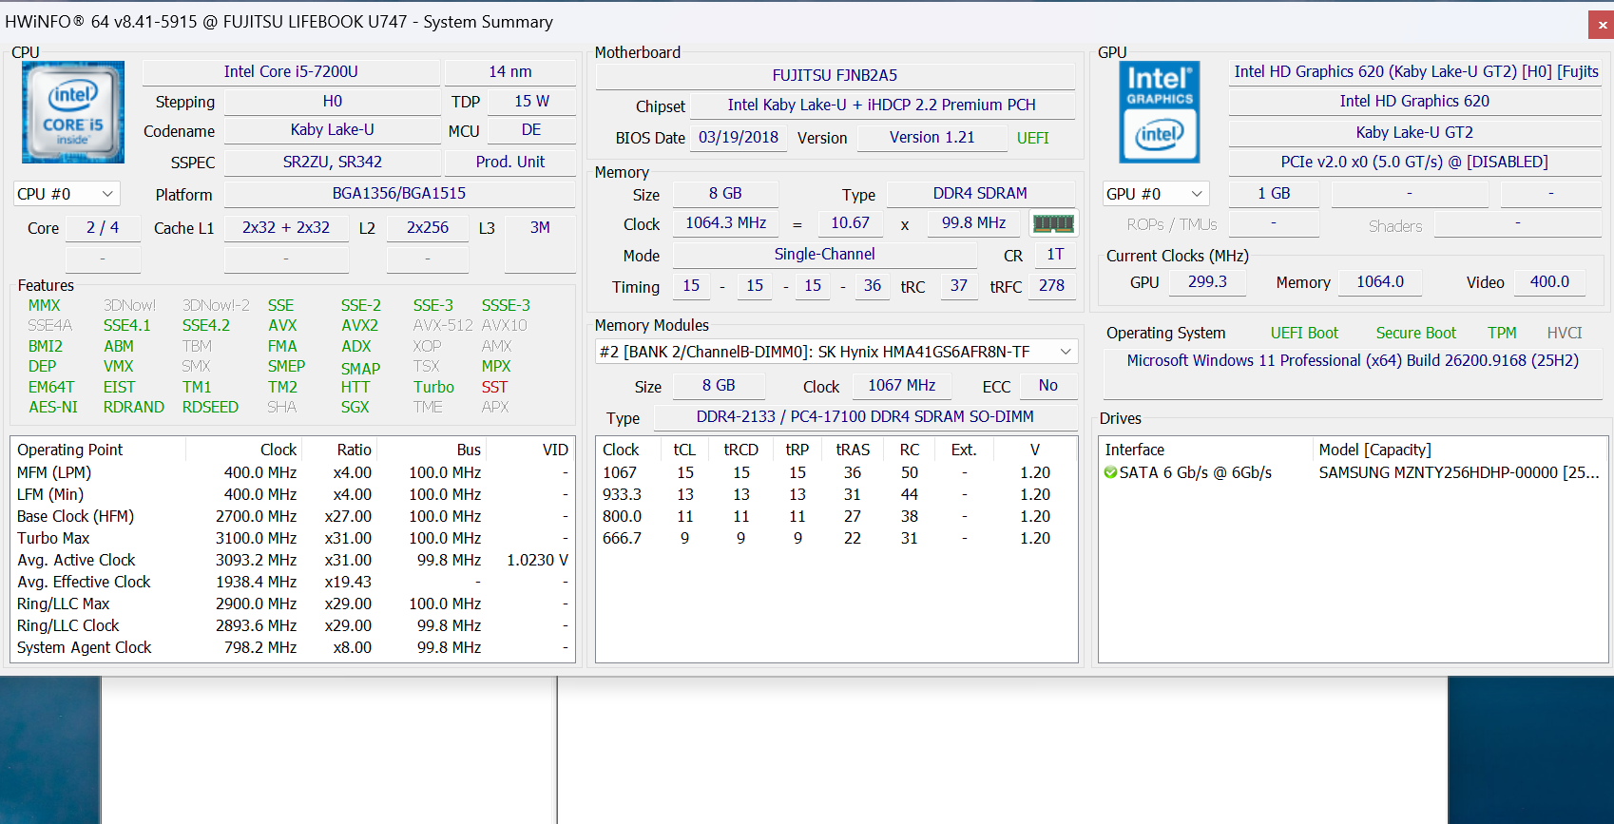Click the memory Mode Single-Channel field
Image resolution: width=1614 pixels, height=824 pixels.
(x=825, y=254)
